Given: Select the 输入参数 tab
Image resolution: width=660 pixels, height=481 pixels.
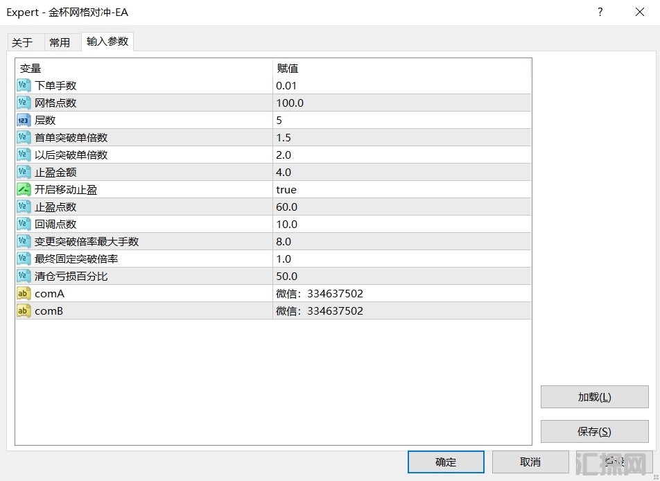Looking at the screenshot, I should 107,42.
